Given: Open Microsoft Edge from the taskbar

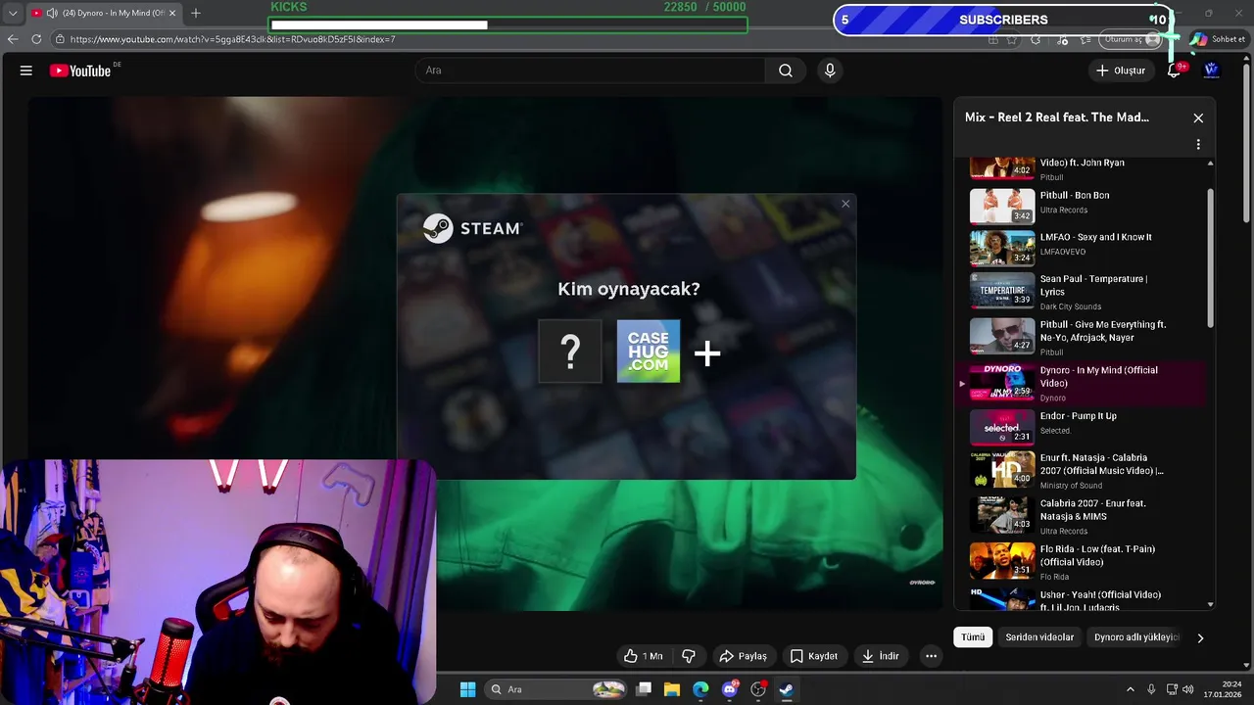Looking at the screenshot, I should (x=700, y=689).
